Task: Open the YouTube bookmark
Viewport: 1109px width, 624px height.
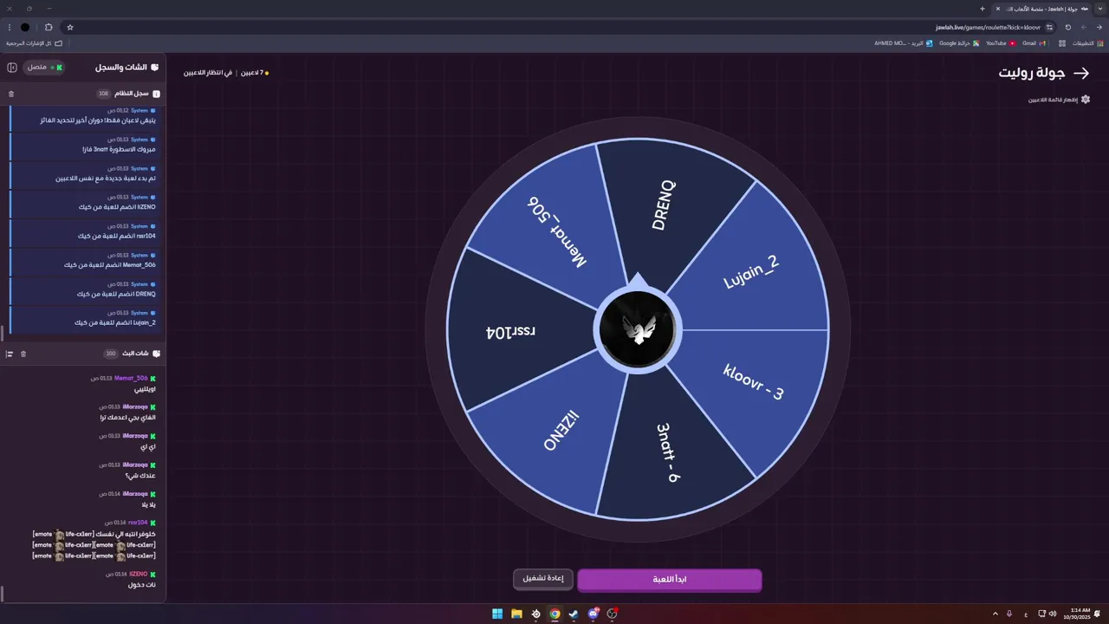Action: pos(1001,43)
